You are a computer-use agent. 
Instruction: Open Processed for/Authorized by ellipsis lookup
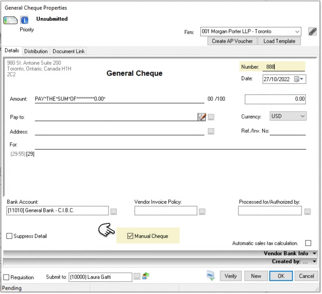(308, 212)
